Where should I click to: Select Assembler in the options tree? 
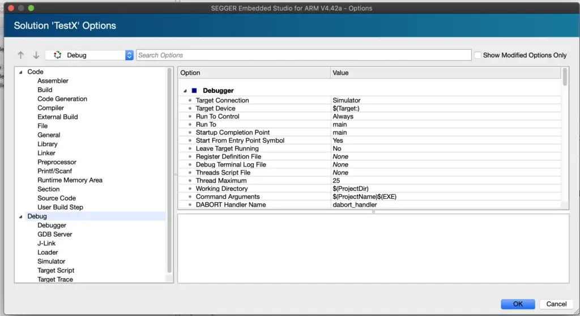tap(53, 80)
